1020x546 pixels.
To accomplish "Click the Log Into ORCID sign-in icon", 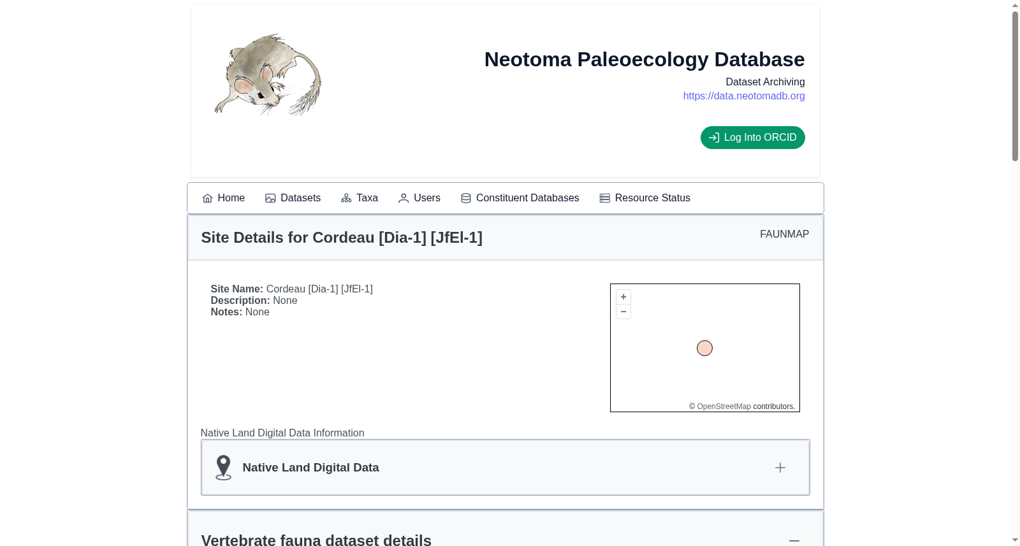I will (714, 138).
